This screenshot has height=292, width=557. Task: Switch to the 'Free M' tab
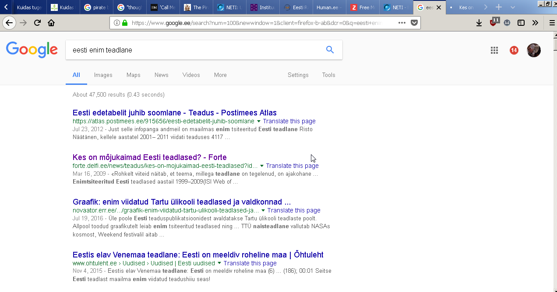point(363,7)
